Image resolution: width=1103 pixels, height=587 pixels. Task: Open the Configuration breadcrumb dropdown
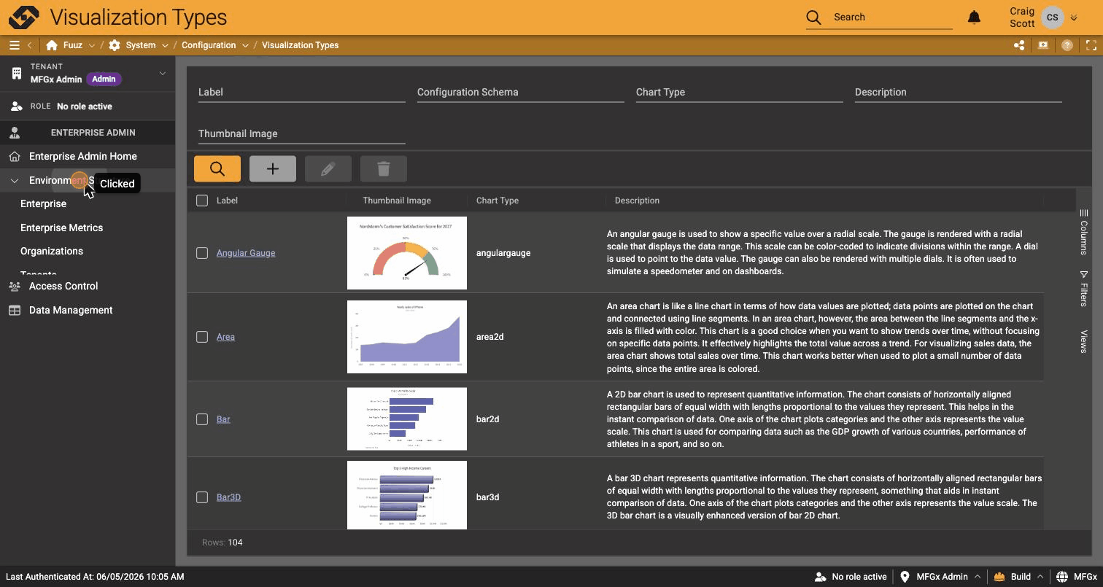[x=245, y=45]
